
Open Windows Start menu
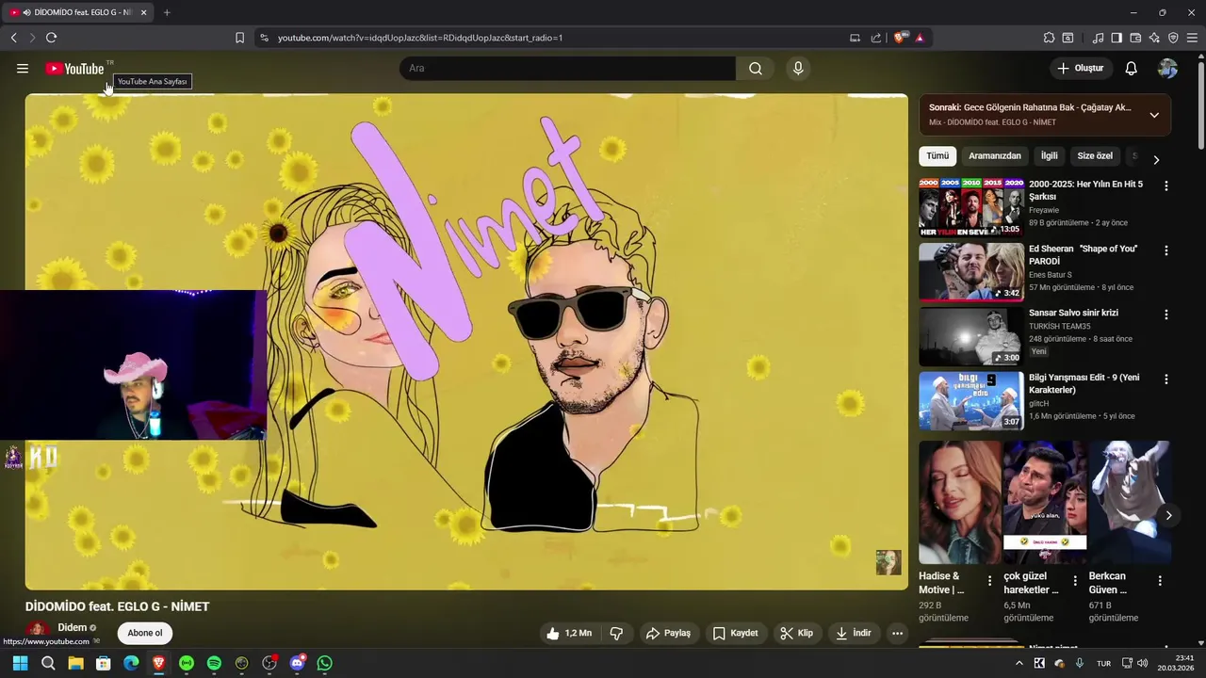point(20,663)
